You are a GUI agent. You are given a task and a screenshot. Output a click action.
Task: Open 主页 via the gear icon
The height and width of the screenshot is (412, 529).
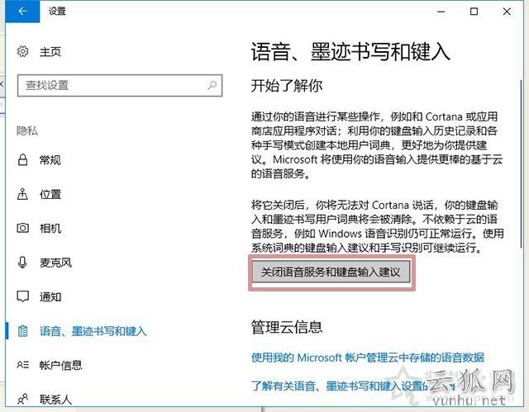point(22,51)
